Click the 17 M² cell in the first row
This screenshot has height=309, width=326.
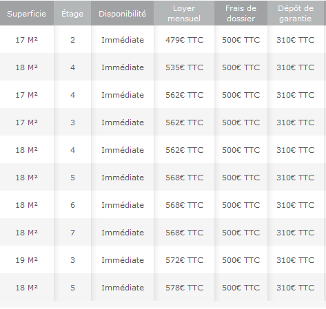tap(27, 40)
